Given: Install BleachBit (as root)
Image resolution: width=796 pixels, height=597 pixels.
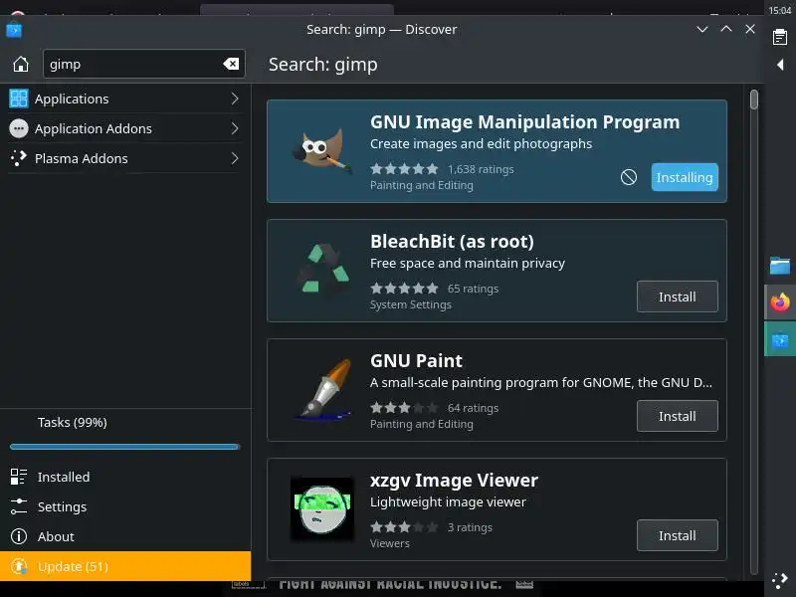Looking at the screenshot, I should 678,297.
